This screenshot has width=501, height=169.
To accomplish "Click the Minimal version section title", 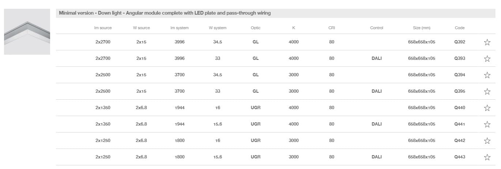I will (x=165, y=13).
